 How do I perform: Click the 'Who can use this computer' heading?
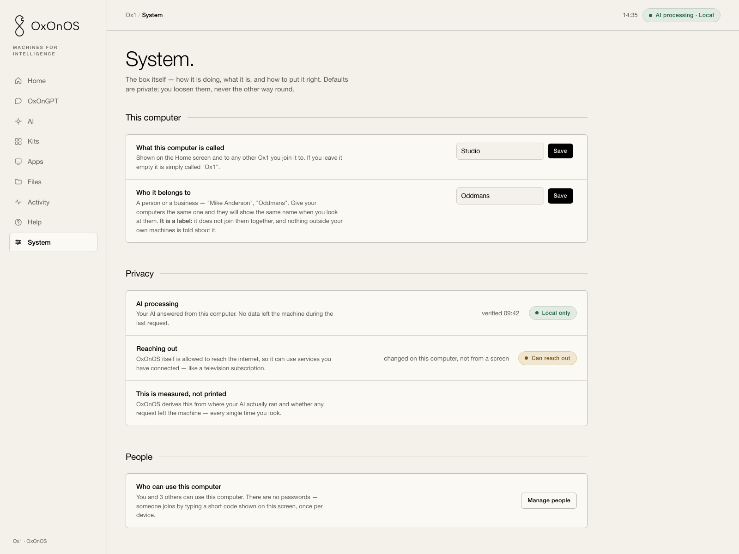[179, 487]
